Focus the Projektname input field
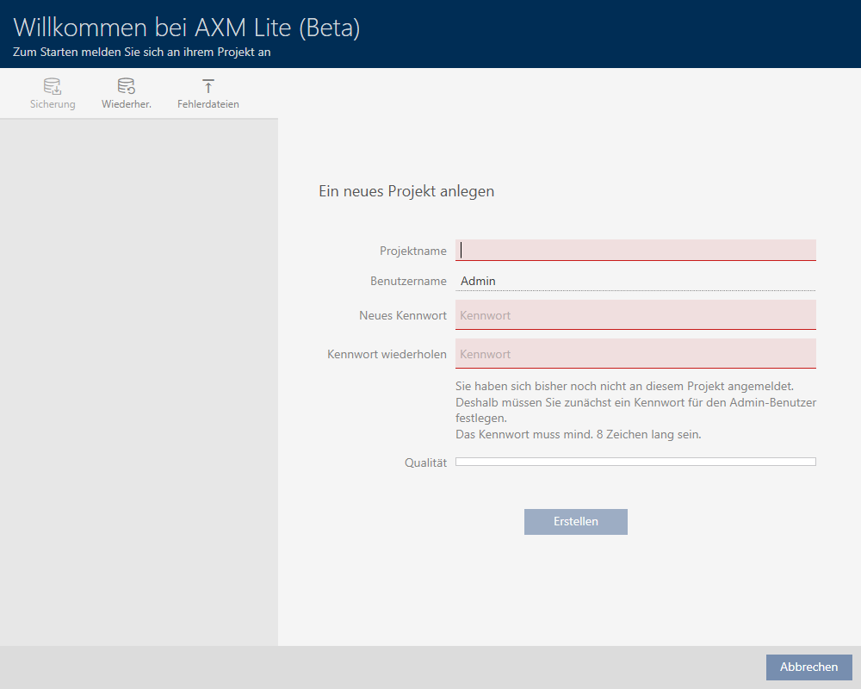861x689 pixels. (x=635, y=250)
